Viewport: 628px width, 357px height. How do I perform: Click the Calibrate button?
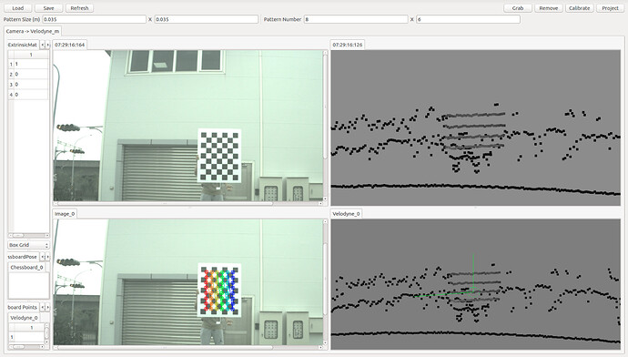579,8
